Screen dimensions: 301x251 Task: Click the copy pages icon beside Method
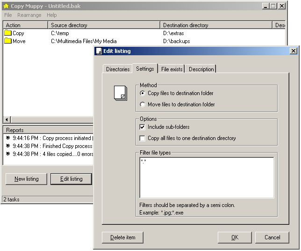point(121,93)
